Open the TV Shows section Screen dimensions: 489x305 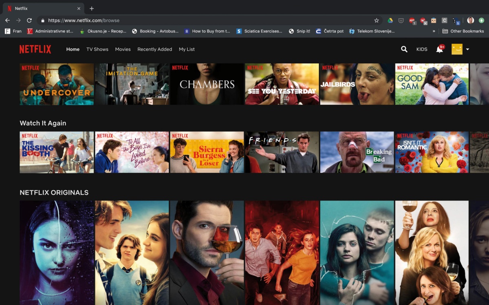pos(97,49)
